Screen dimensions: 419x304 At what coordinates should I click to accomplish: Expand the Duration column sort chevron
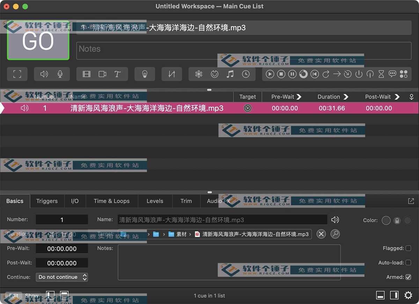point(346,97)
